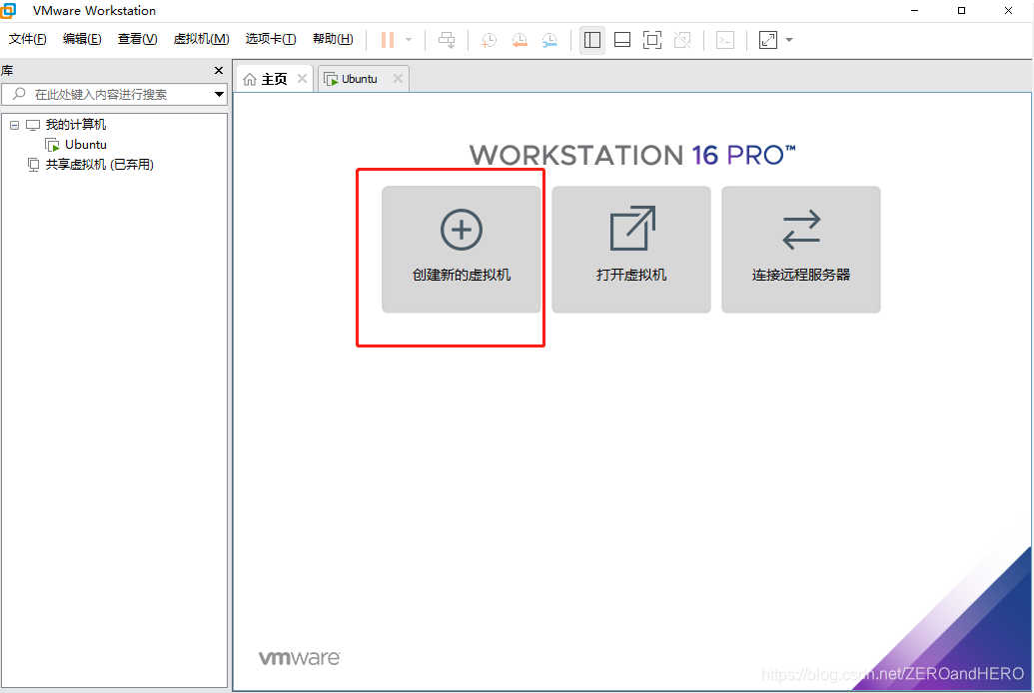Click the take snapshot toolbar icon
The width and height of the screenshot is (1034, 693).
tap(489, 40)
